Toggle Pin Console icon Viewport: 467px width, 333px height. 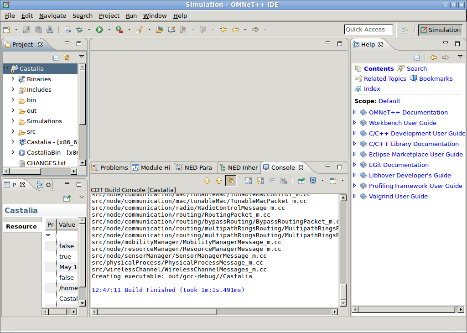(x=301, y=181)
